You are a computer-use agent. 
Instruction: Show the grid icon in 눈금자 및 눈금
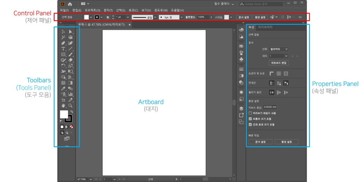click(279, 74)
